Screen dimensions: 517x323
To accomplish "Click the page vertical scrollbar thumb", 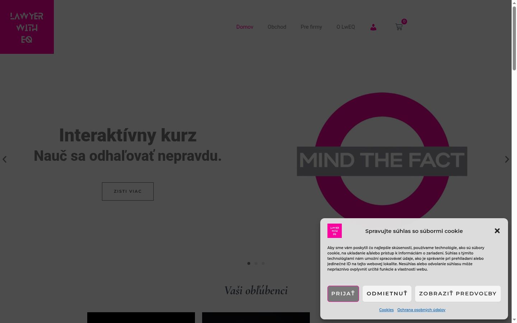I will click(x=514, y=38).
